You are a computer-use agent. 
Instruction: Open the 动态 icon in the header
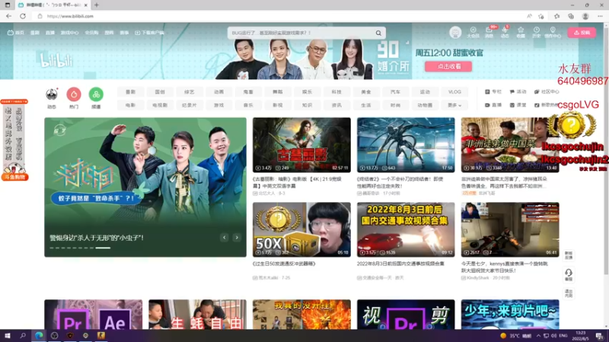pyautogui.click(x=505, y=33)
